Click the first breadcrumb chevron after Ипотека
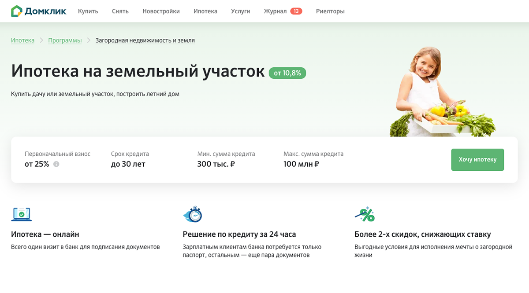This screenshot has width=529, height=293. point(41,40)
